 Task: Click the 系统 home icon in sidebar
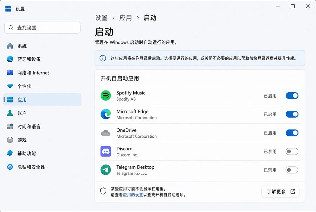10,46
